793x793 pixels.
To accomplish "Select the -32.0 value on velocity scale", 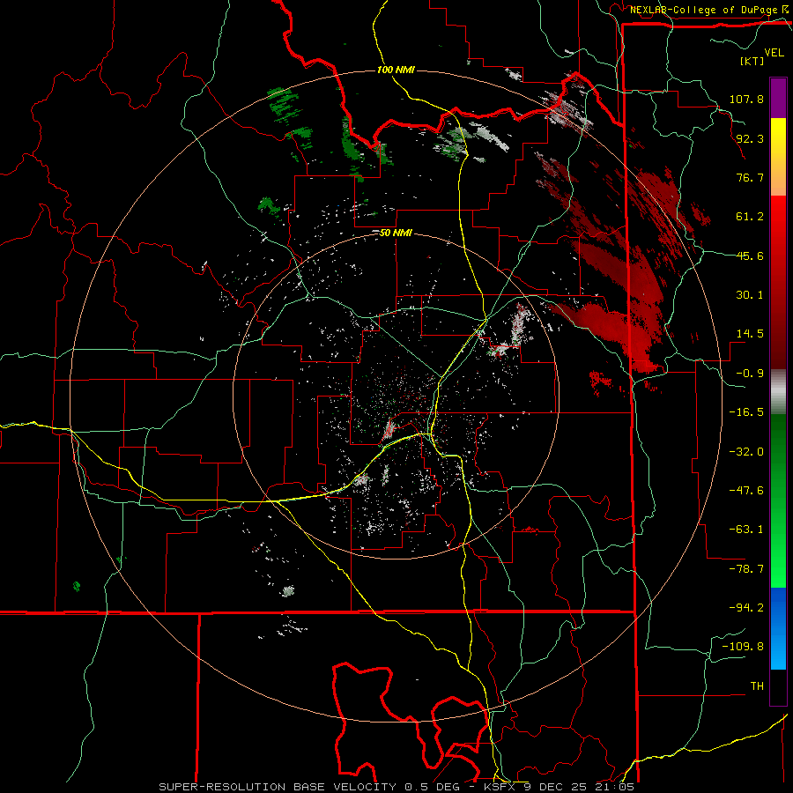I will (x=746, y=452).
